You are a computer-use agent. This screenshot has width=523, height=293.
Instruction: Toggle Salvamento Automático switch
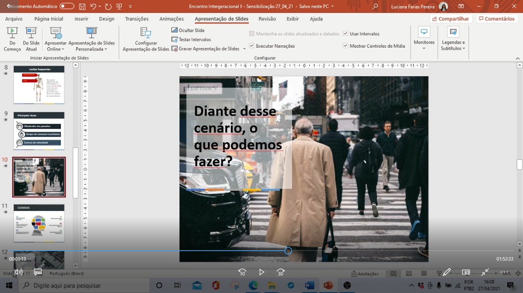click(x=67, y=7)
